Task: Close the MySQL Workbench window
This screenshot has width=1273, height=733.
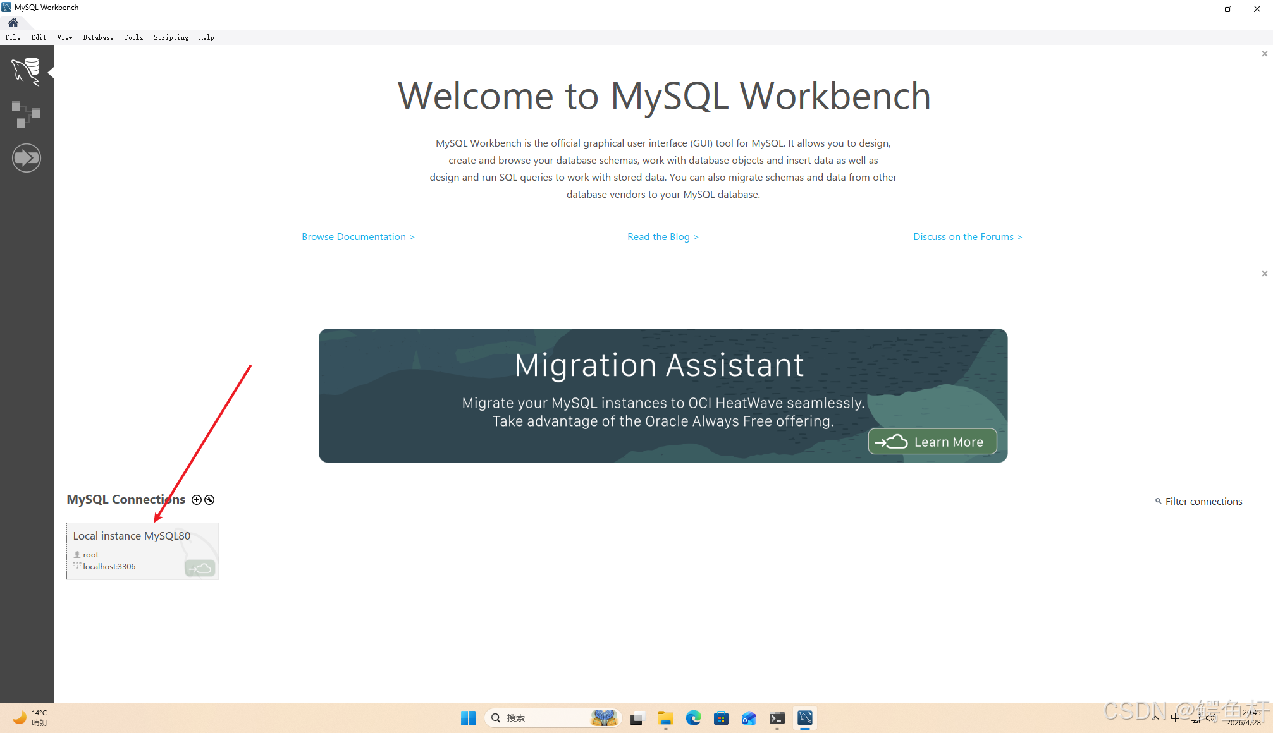Action: click(x=1257, y=9)
